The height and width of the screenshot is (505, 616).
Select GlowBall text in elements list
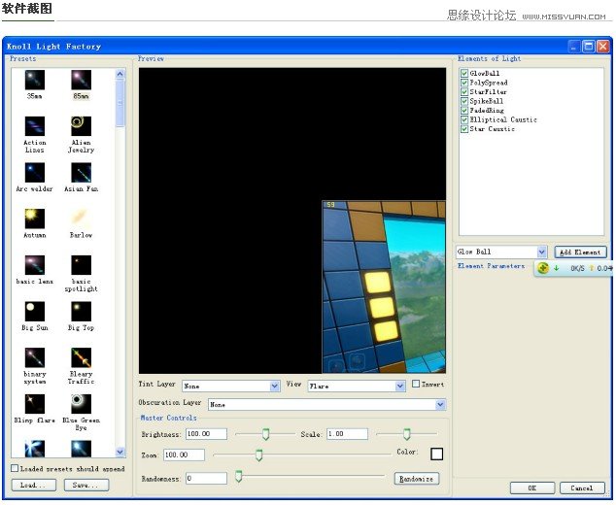pos(485,74)
